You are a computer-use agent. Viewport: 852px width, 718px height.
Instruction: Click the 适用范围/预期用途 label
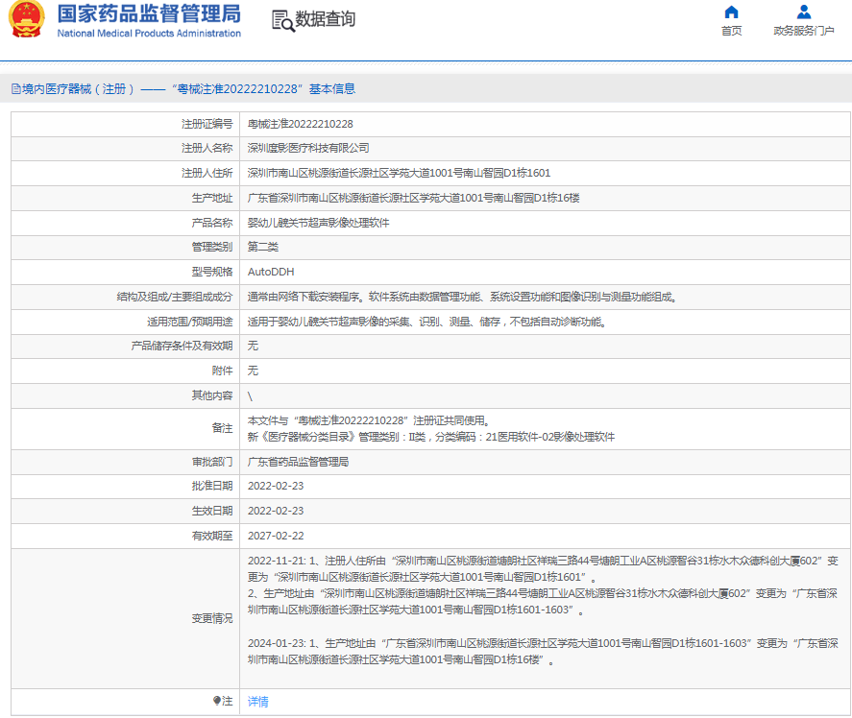tap(189, 322)
